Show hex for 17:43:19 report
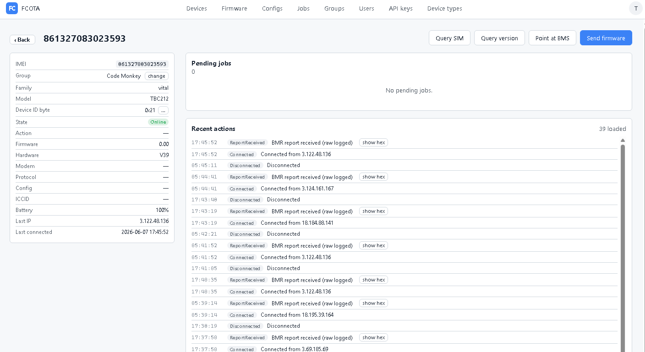Screen dimensions: 645x352 tap(373, 211)
